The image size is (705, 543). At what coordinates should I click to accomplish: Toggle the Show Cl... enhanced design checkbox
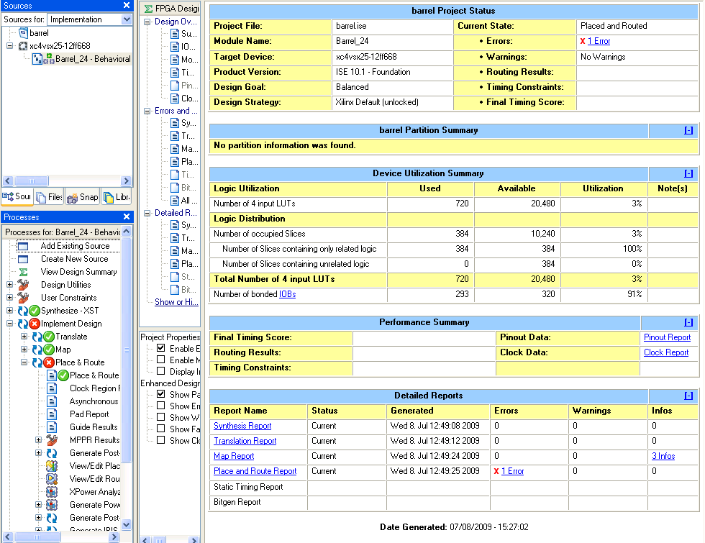(160, 440)
